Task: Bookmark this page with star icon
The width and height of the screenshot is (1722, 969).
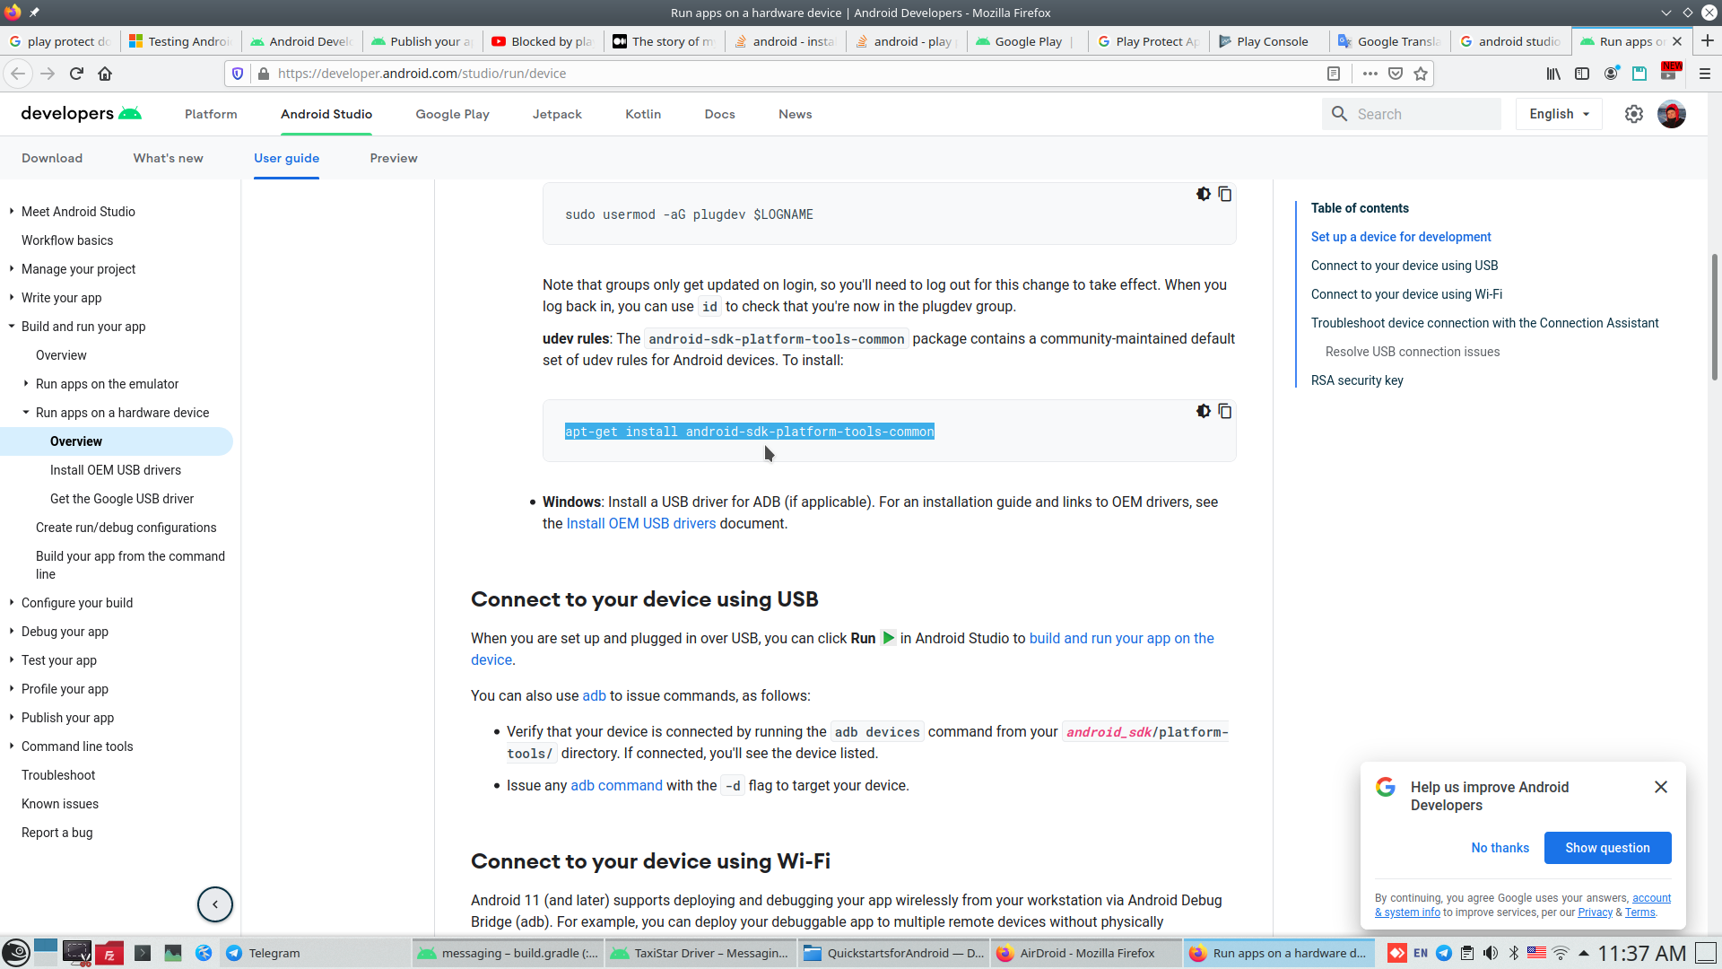Action: tap(1421, 74)
